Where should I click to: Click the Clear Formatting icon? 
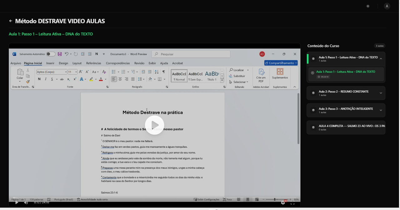tap(104, 72)
